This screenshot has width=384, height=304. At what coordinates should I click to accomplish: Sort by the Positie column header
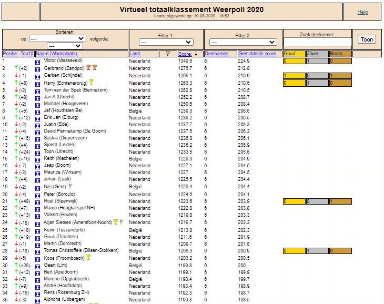pos(11,54)
